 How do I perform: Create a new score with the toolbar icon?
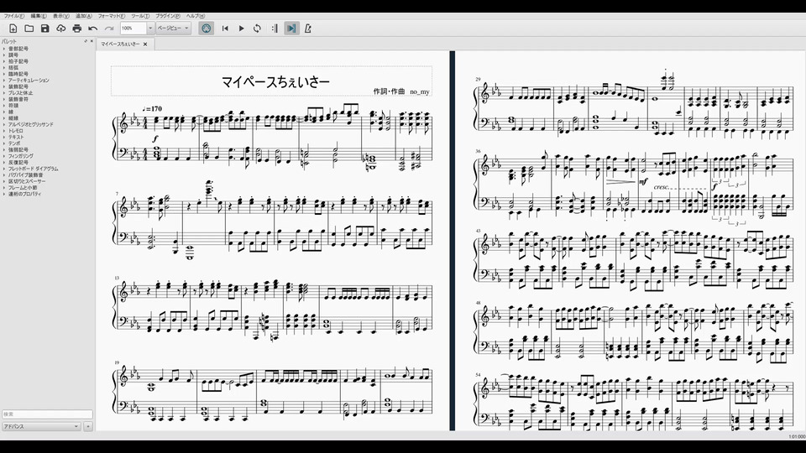click(13, 29)
